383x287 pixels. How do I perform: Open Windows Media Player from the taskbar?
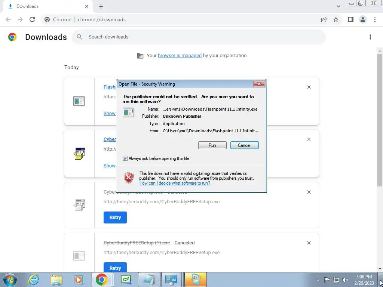[x=79, y=280]
